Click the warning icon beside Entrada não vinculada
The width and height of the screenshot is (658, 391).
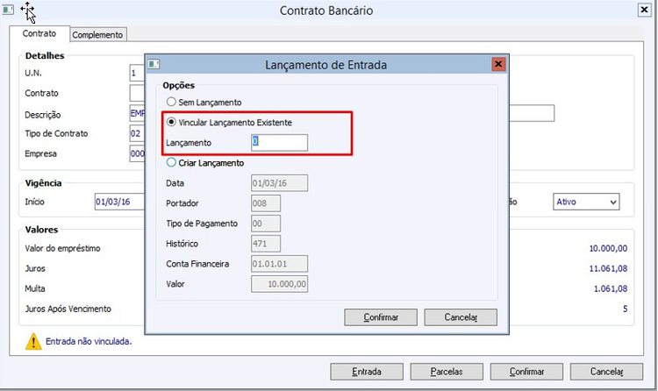click(33, 342)
